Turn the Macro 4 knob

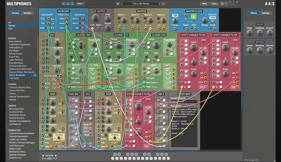point(163,20)
